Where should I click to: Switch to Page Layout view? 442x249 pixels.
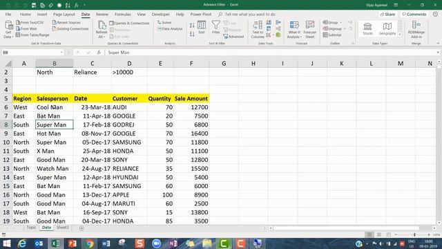(379, 234)
